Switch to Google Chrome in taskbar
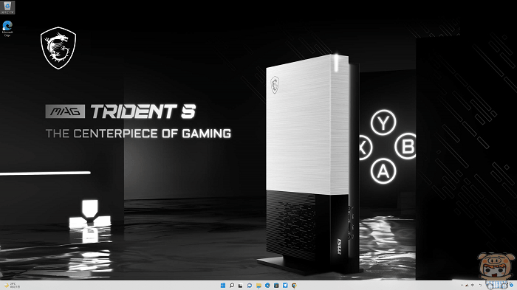This screenshot has height=290, width=517. (x=294, y=286)
